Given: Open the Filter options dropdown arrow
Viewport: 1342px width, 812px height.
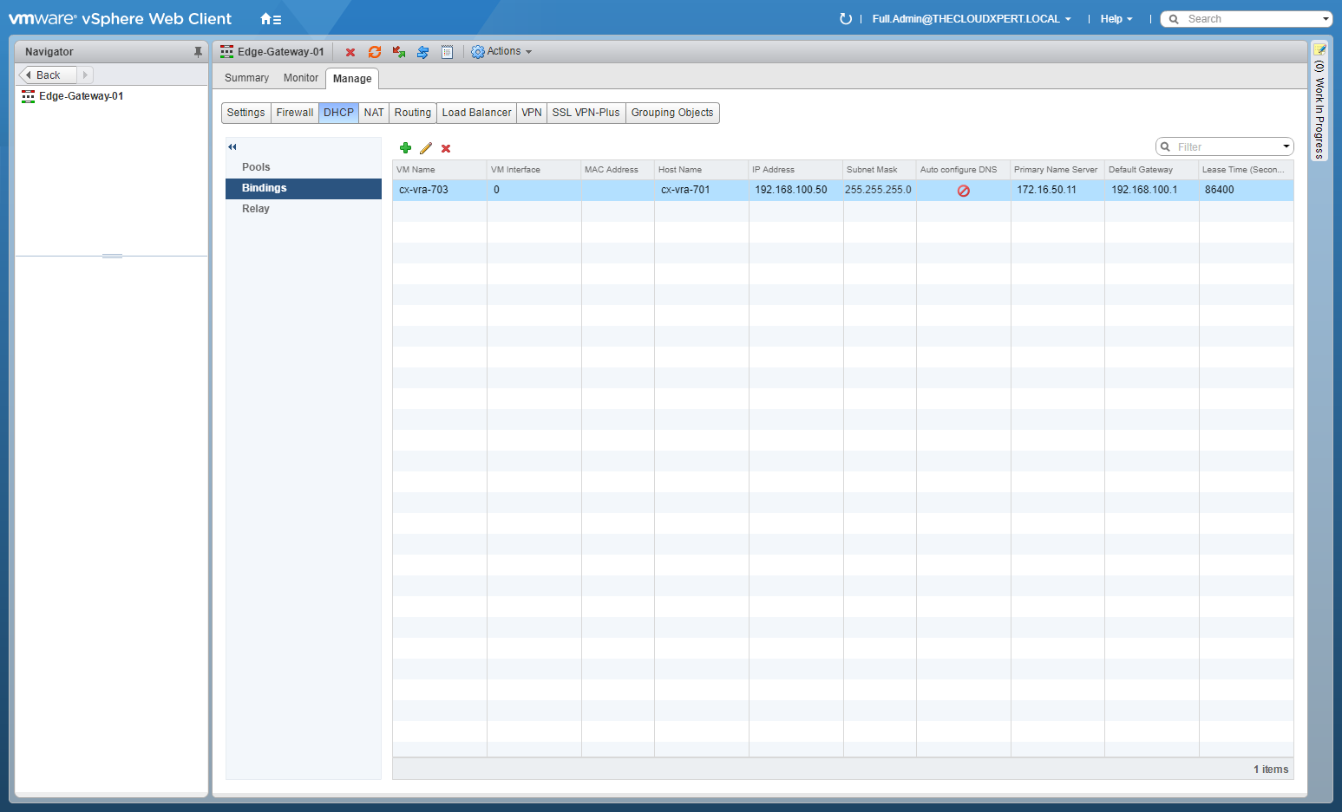Looking at the screenshot, I should coord(1286,146).
